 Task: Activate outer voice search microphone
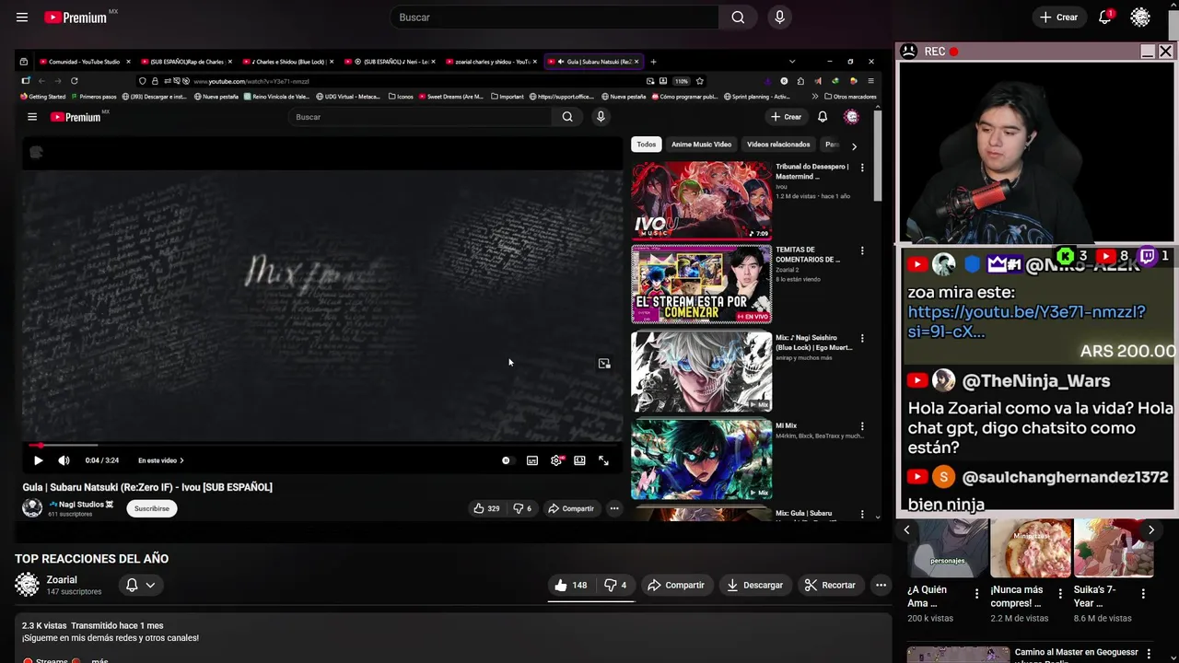click(779, 17)
